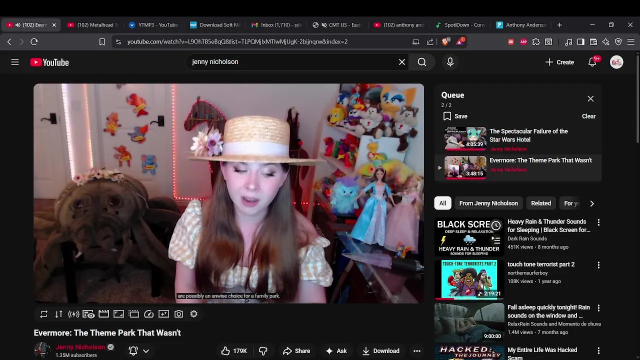The image size is (640, 360).
Task: Open Brave Wallet icon
Action: tap(593, 42)
